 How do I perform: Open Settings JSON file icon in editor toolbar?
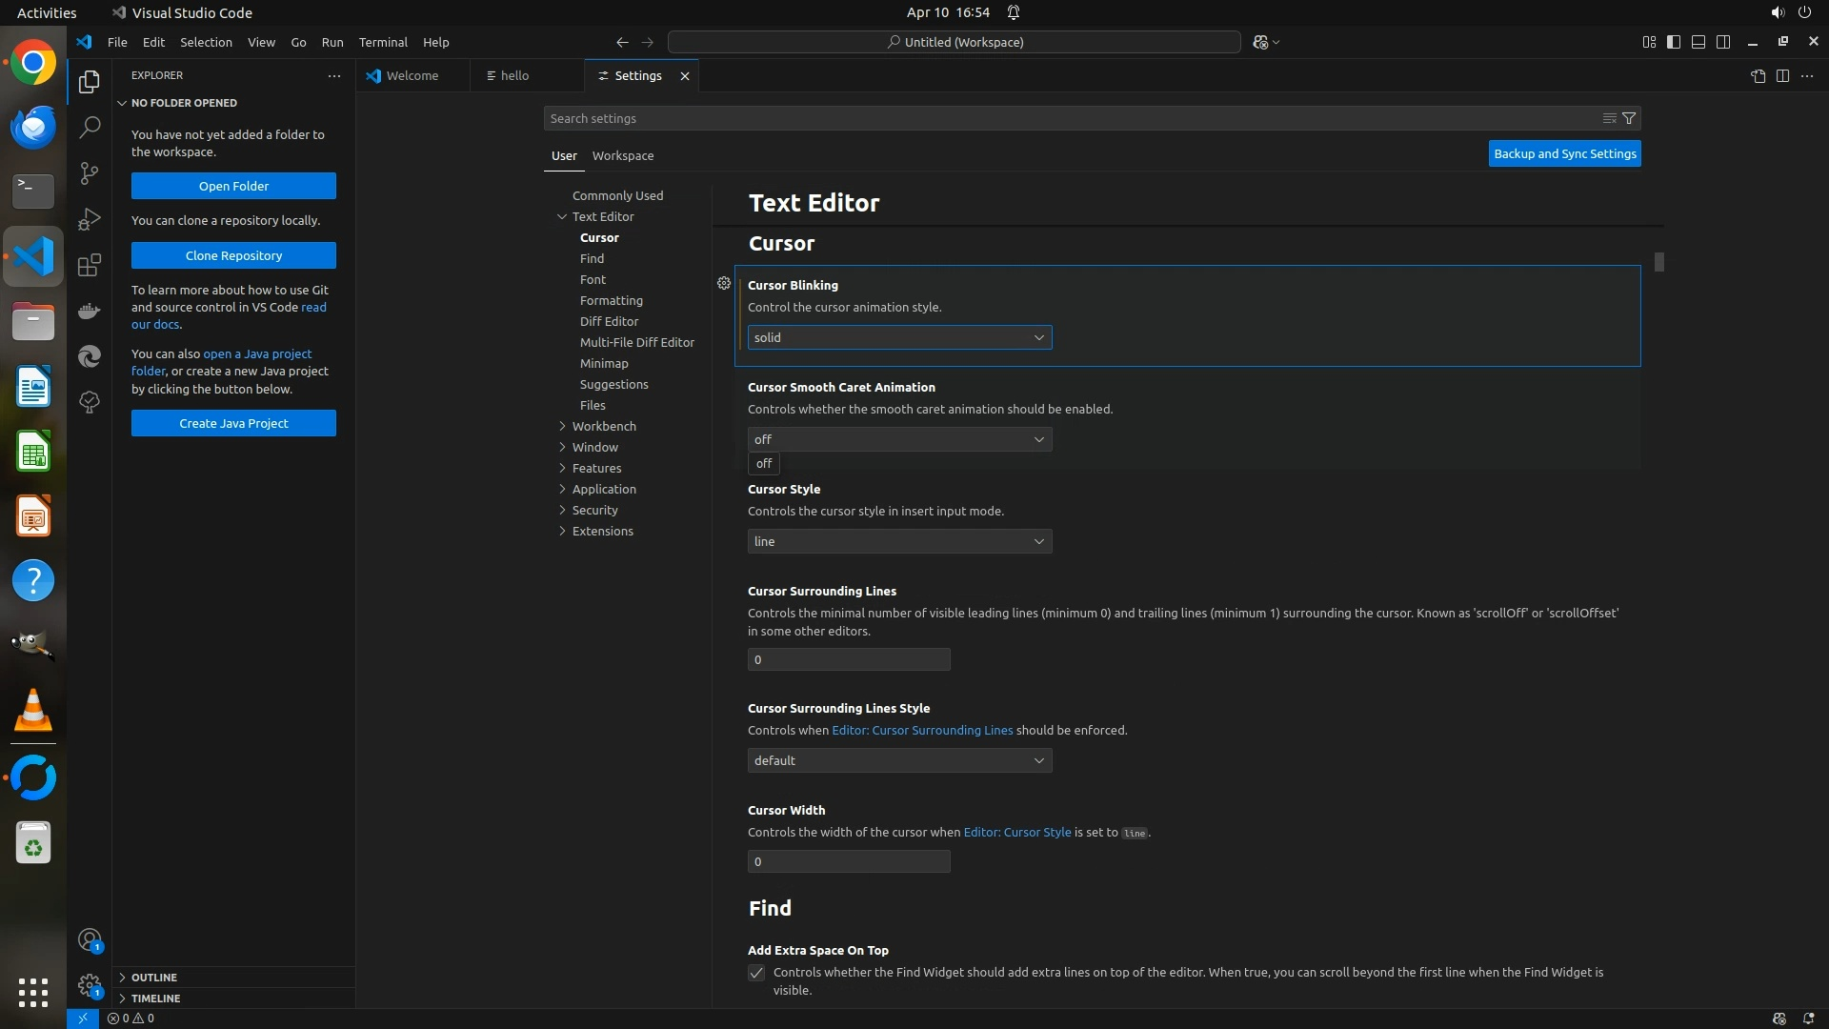click(x=1758, y=75)
